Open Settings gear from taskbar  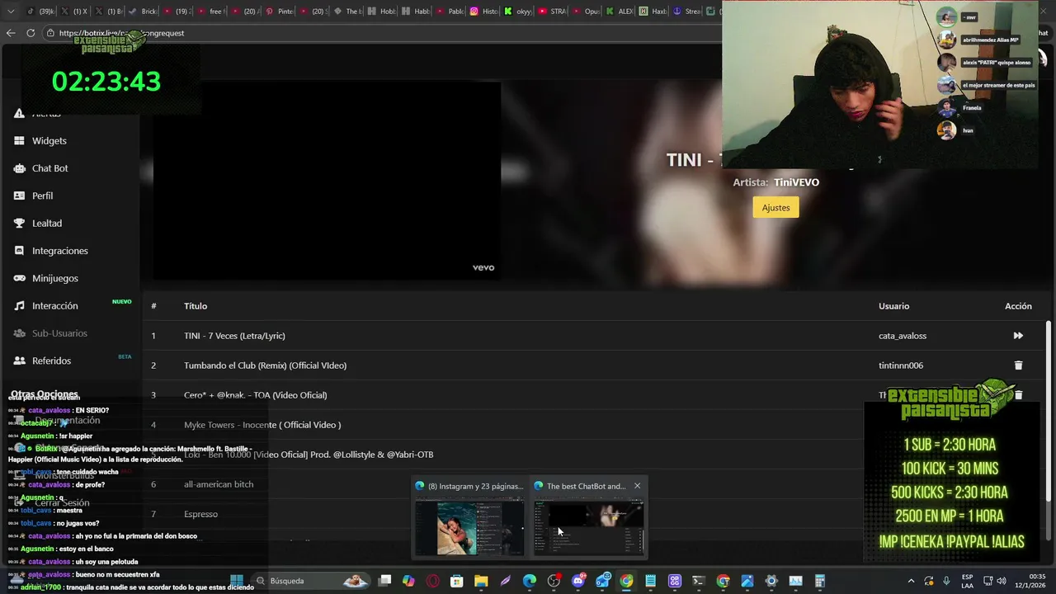click(x=771, y=581)
